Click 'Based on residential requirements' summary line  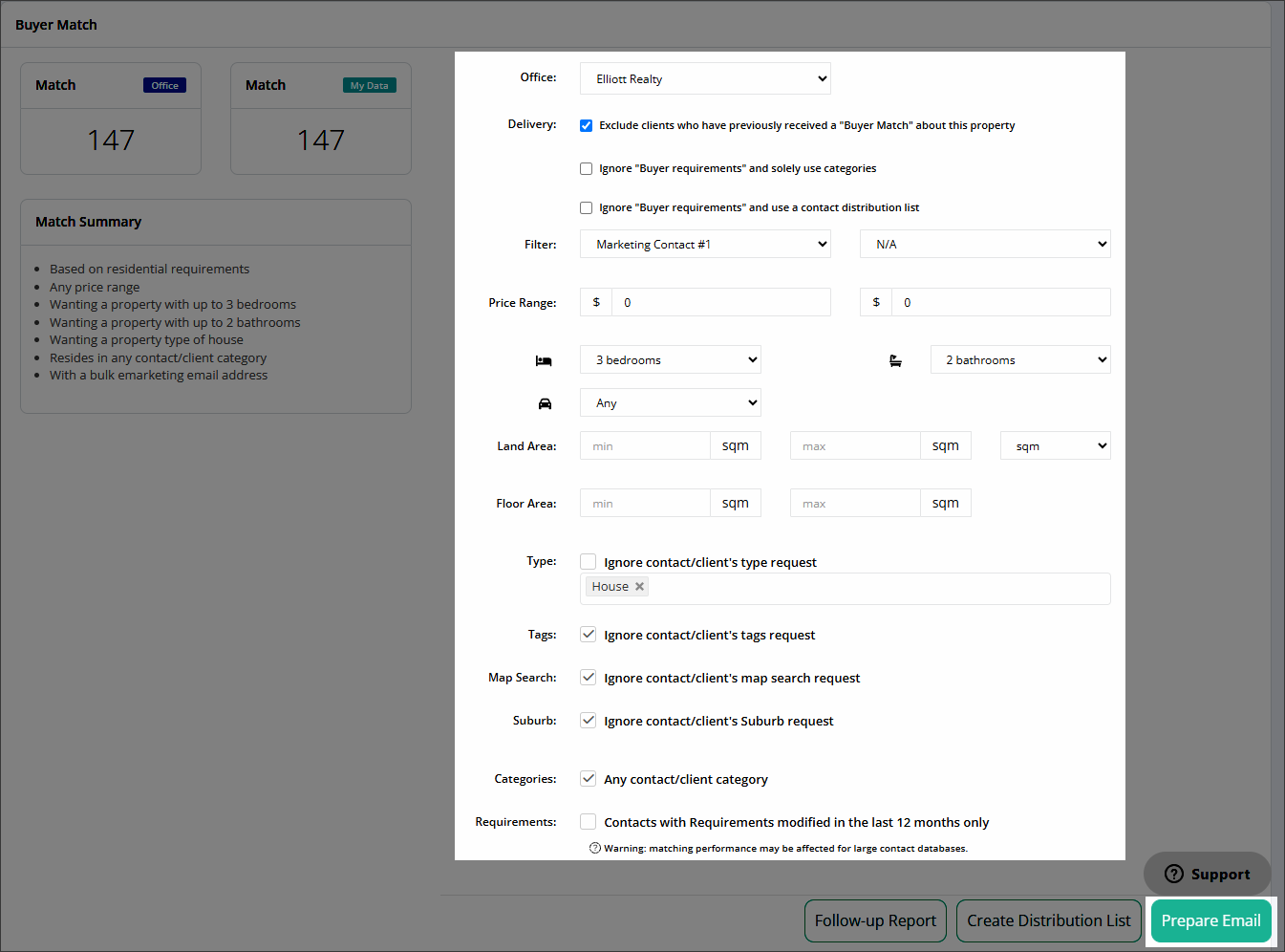coord(149,269)
